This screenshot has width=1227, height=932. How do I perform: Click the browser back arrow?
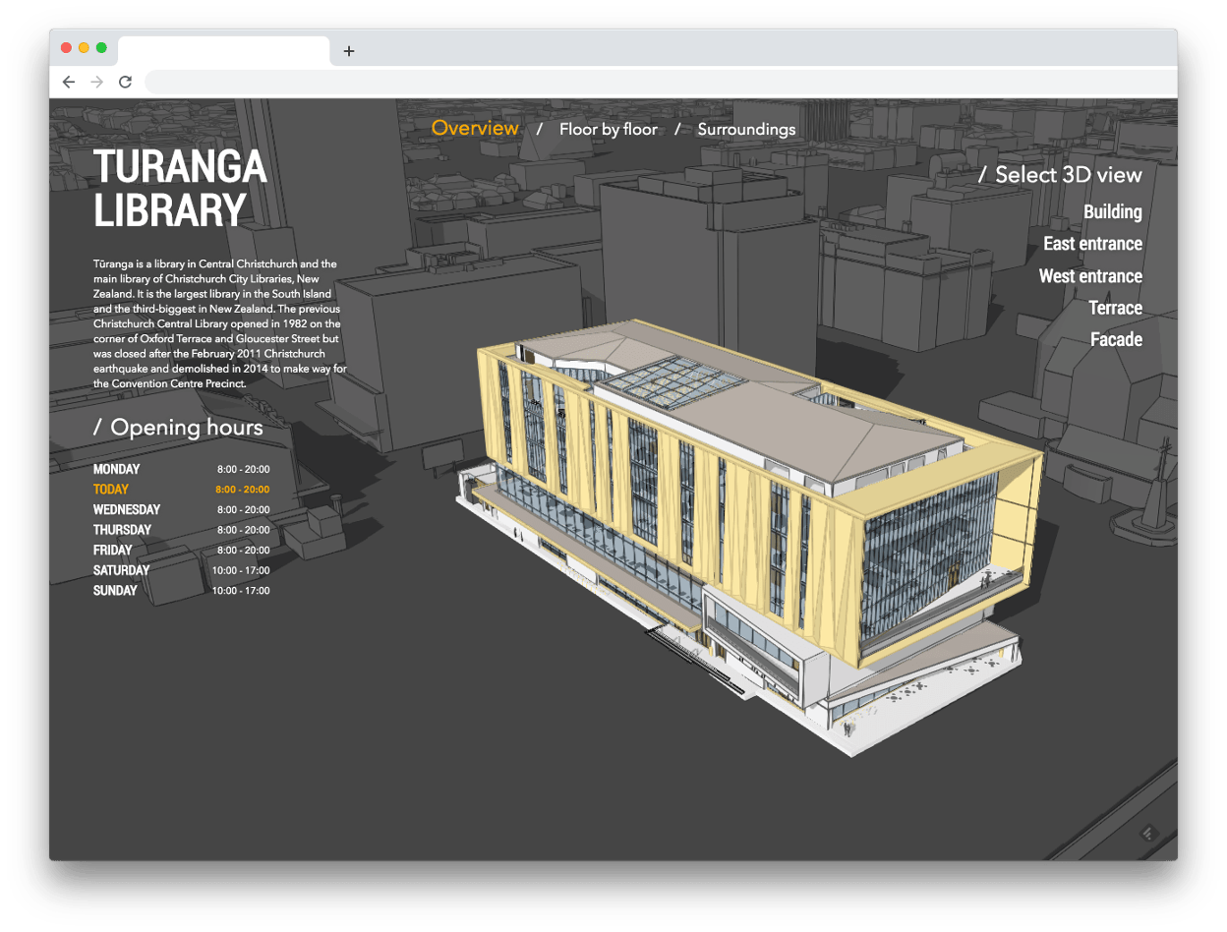point(68,82)
